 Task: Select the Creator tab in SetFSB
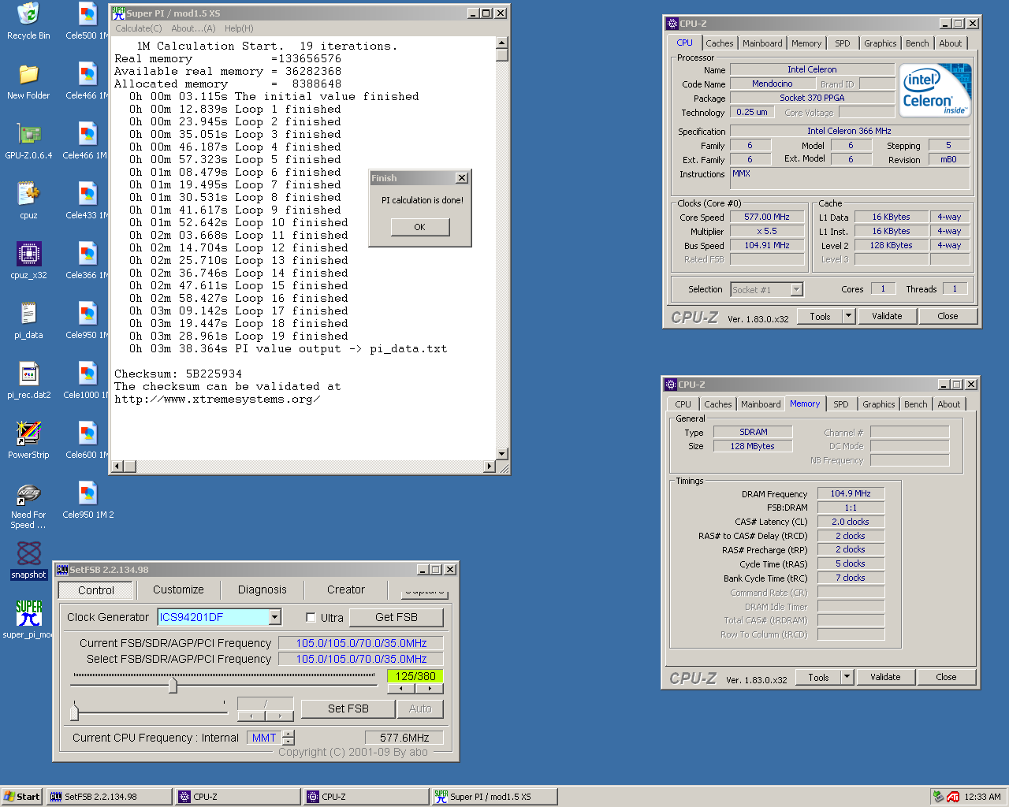point(346,589)
